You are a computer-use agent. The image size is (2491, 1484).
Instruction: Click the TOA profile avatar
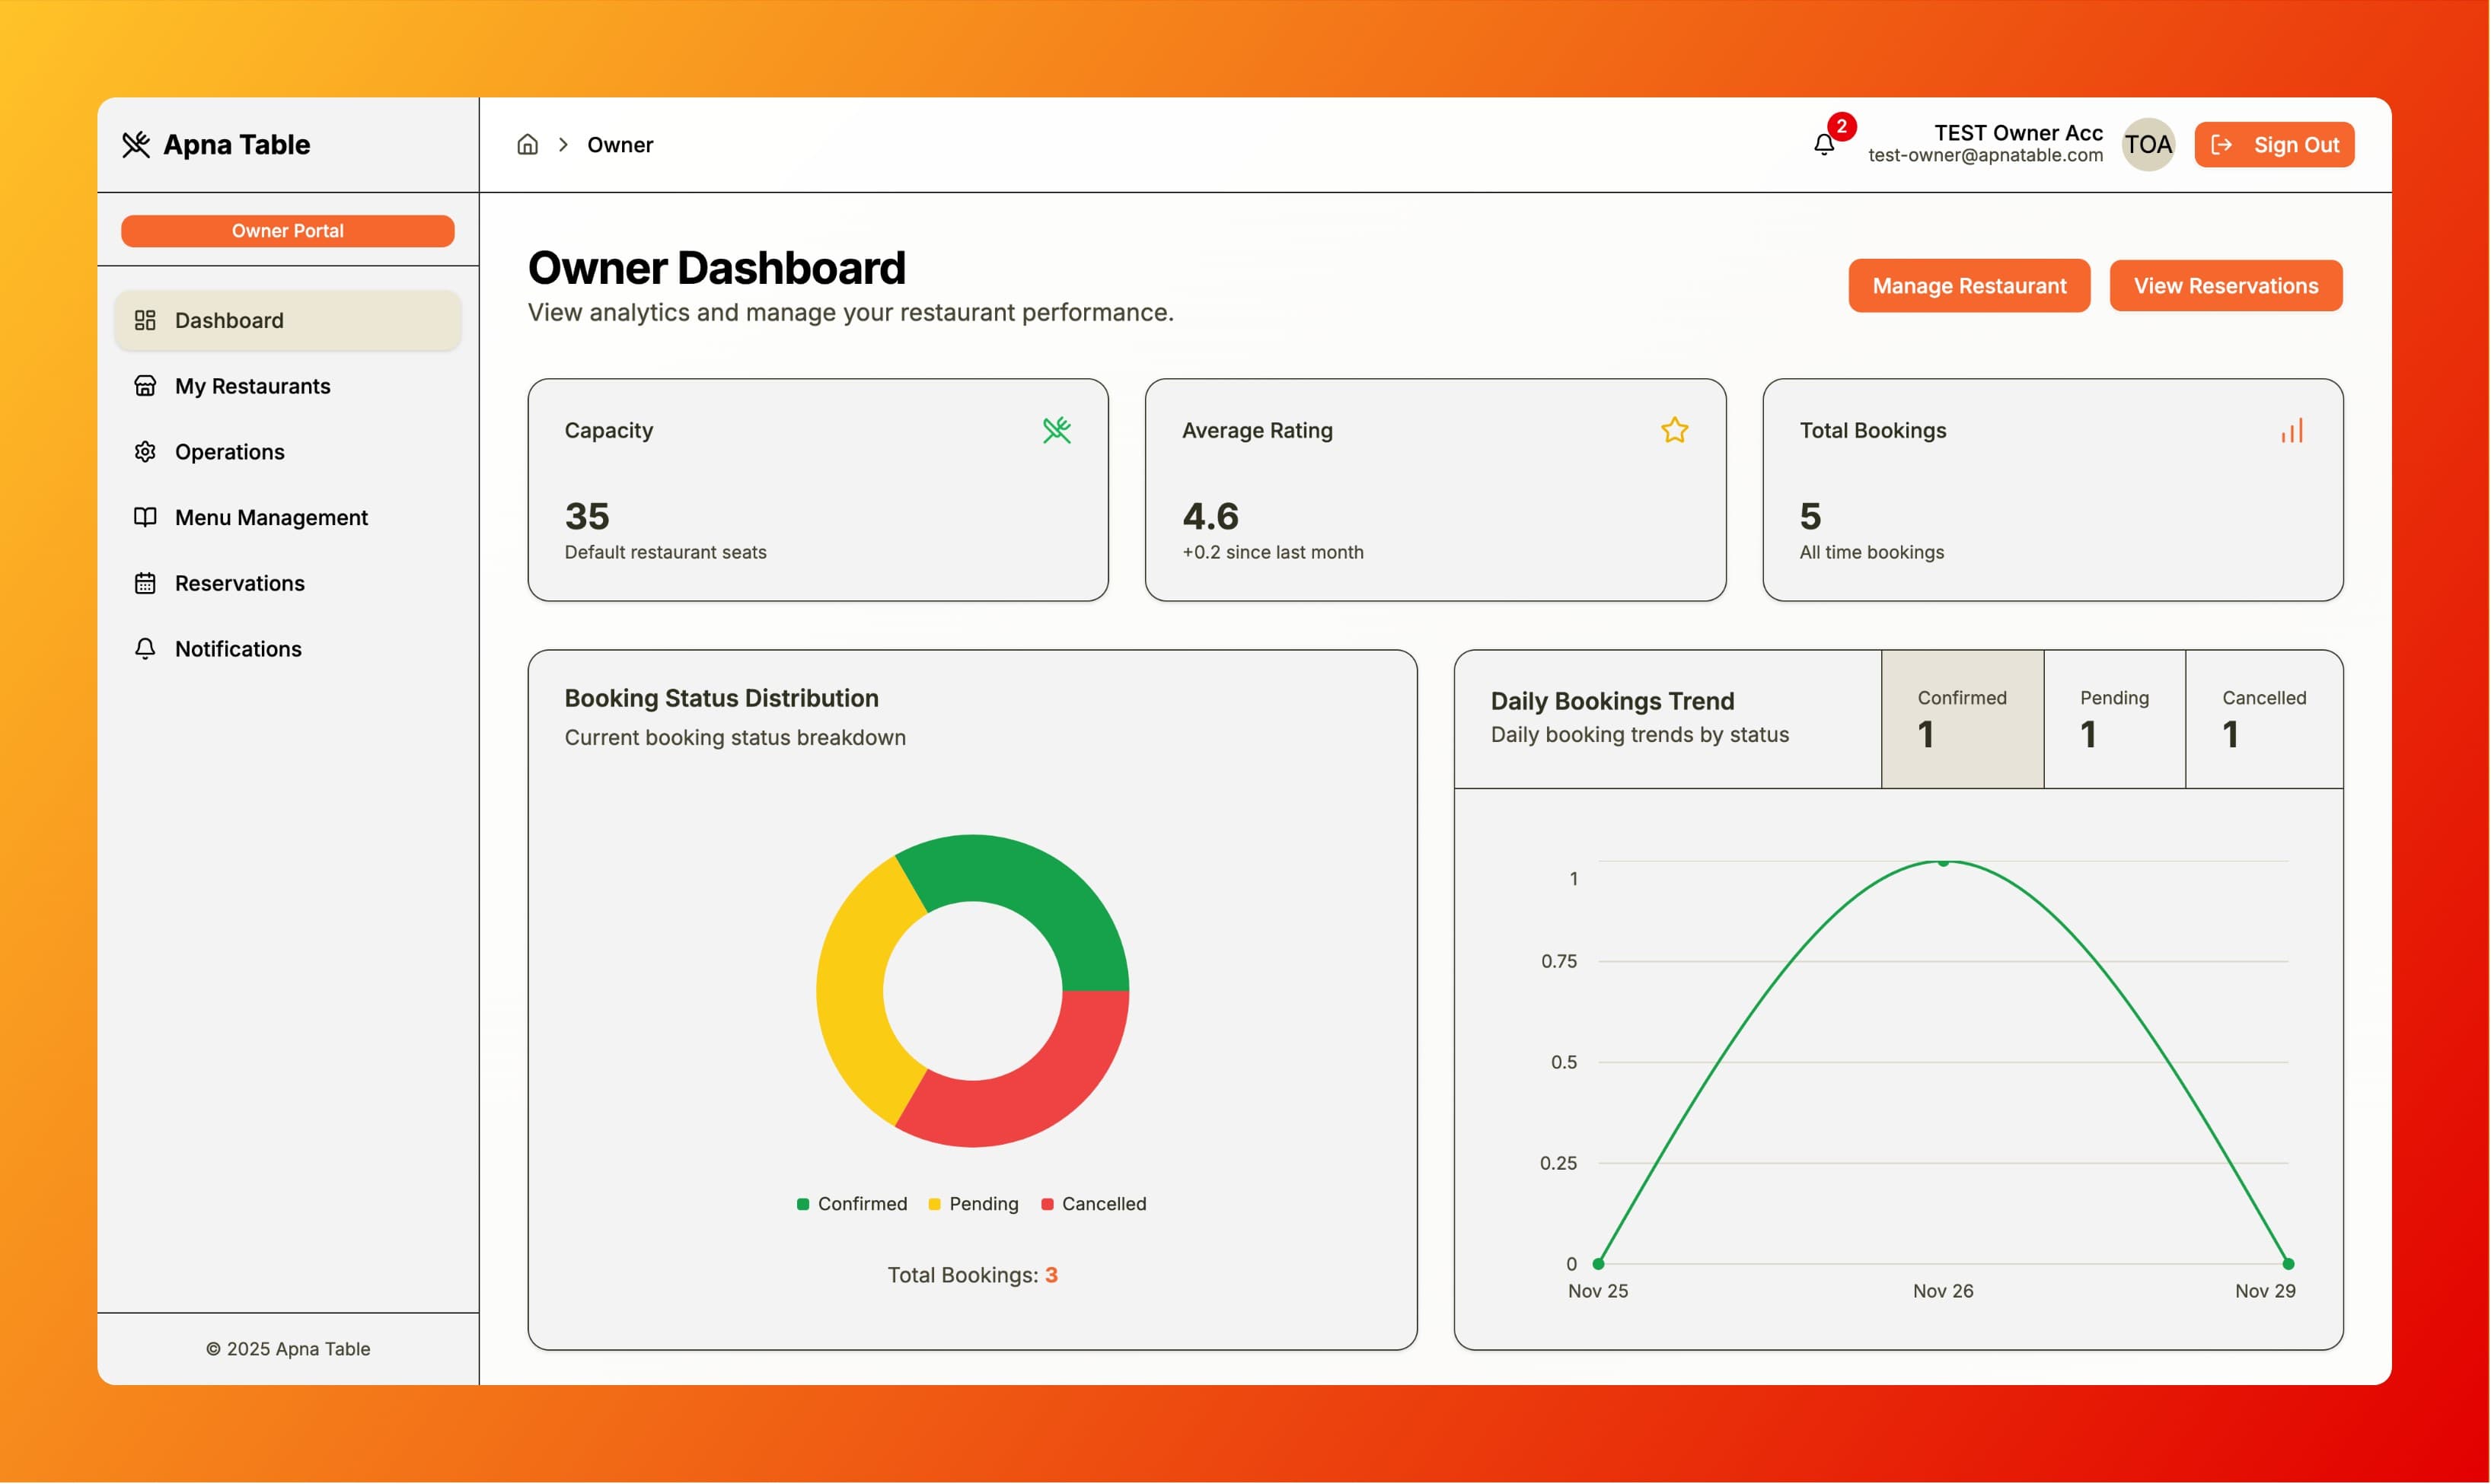tap(2147, 144)
